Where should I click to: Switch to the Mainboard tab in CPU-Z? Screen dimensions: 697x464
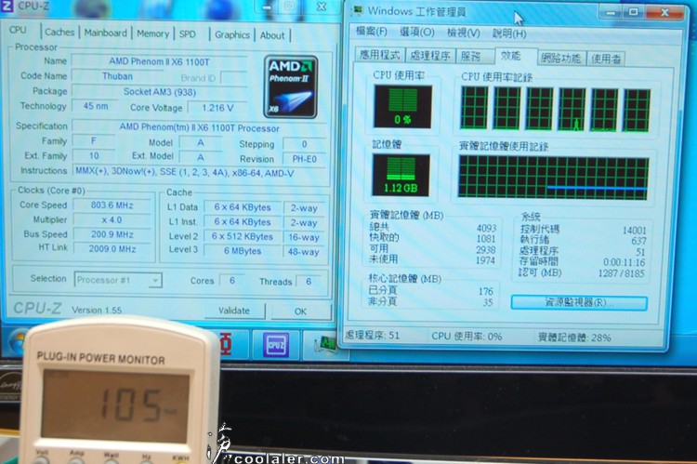point(105,33)
